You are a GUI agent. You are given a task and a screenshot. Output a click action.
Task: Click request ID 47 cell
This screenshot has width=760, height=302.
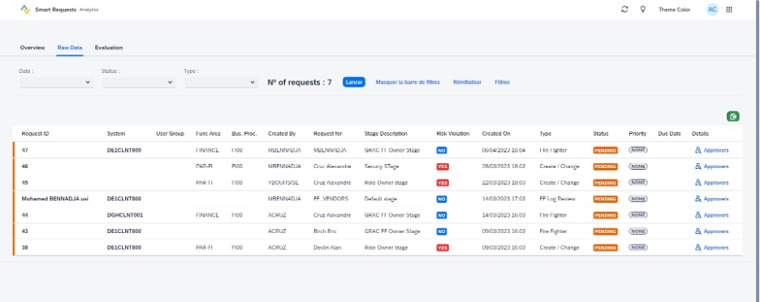tap(24, 150)
